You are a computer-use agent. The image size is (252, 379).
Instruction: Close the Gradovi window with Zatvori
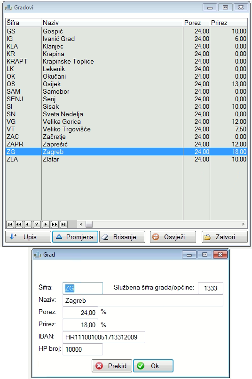pos(224,237)
